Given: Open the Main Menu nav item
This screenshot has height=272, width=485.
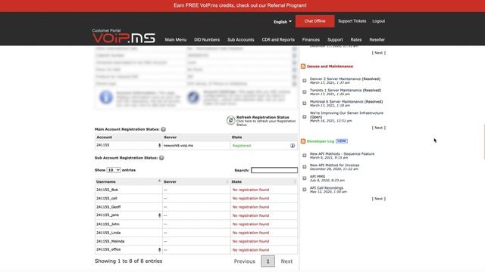Looking at the screenshot, I should (176, 40).
